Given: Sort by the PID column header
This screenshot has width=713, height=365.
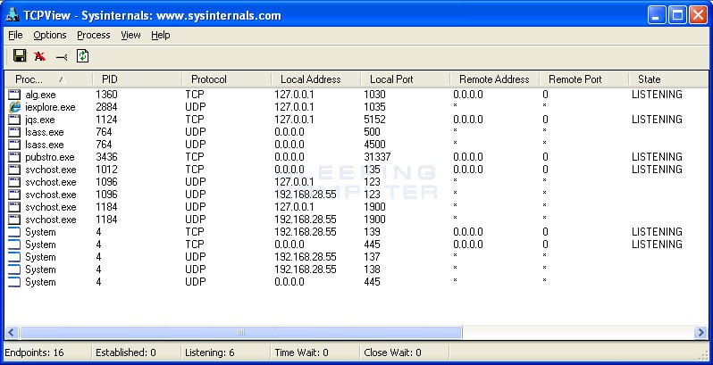Looking at the screenshot, I should [x=137, y=79].
